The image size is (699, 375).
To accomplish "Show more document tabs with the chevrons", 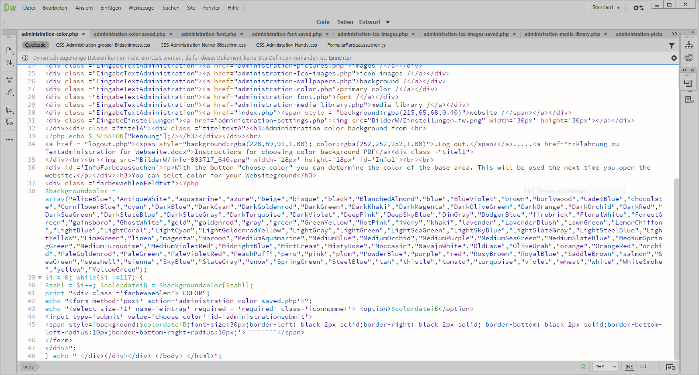I will 675,34.
